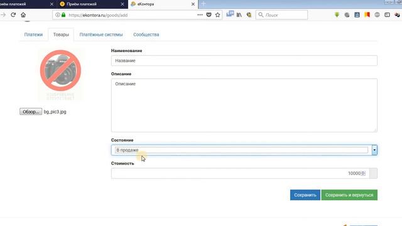The image size is (402, 226).
Task: Click the extension icon beside the Library
Action: tap(249, 15)
